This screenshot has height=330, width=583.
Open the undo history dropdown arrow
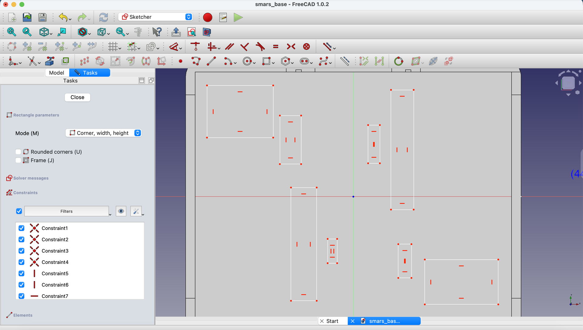(70, 19)
